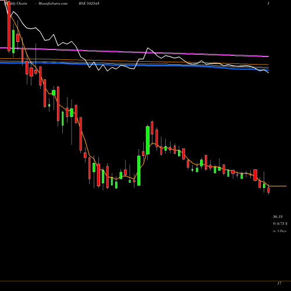The image size is (291, 291).
Task: Click the MunafaSutra.com title text
Action: click(x=53, y=3)
